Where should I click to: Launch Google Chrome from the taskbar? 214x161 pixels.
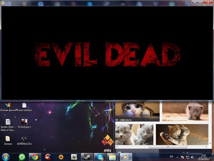pos(35,157)
